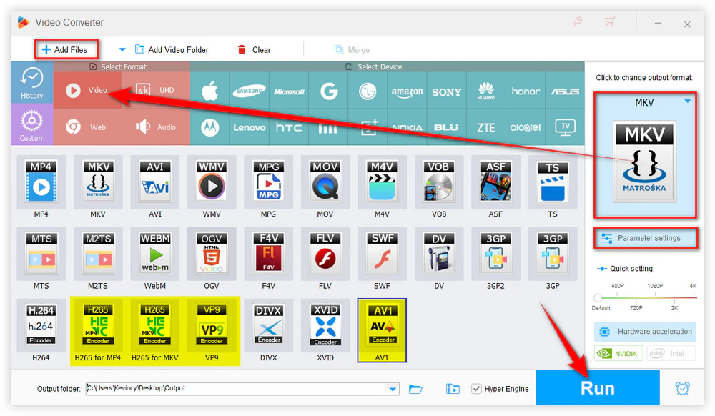The height and width of the screenshot is (416, 715).
Task: Pick the AVI format icon
Action: 155,182
